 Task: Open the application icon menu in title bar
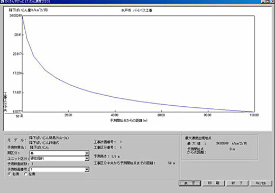coord(2,2)
